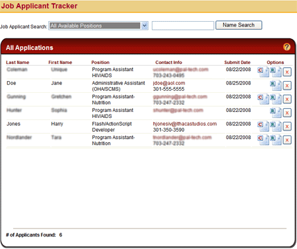
Task: Click the First Name column header
Action: (60, 63)
